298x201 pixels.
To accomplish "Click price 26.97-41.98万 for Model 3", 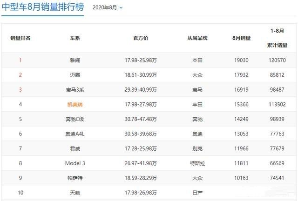I will point(141,163).
